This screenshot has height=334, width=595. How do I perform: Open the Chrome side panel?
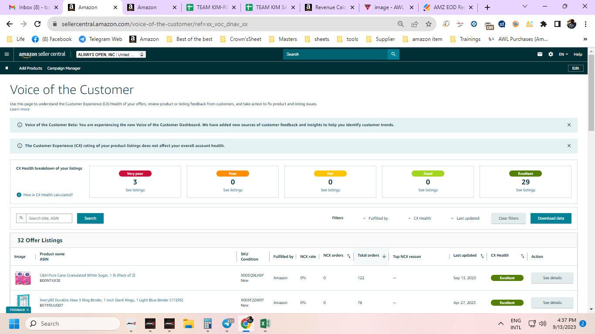[x=558, y=24]
